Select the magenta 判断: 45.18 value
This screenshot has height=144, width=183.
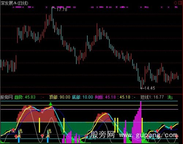click(x=105, y=97)
